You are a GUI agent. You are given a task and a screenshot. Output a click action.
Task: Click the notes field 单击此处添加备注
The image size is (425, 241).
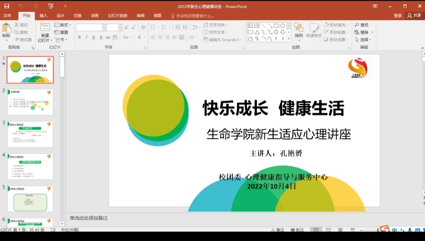click(89, 218)
